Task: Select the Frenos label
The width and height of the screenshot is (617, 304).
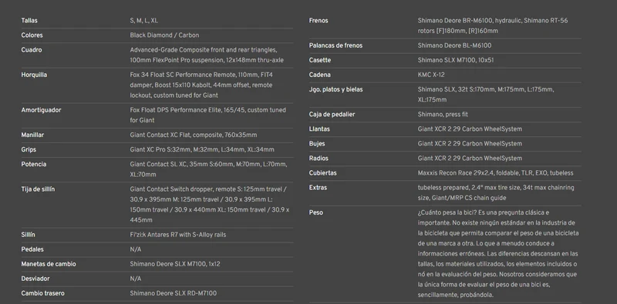Action: [319, 21]
